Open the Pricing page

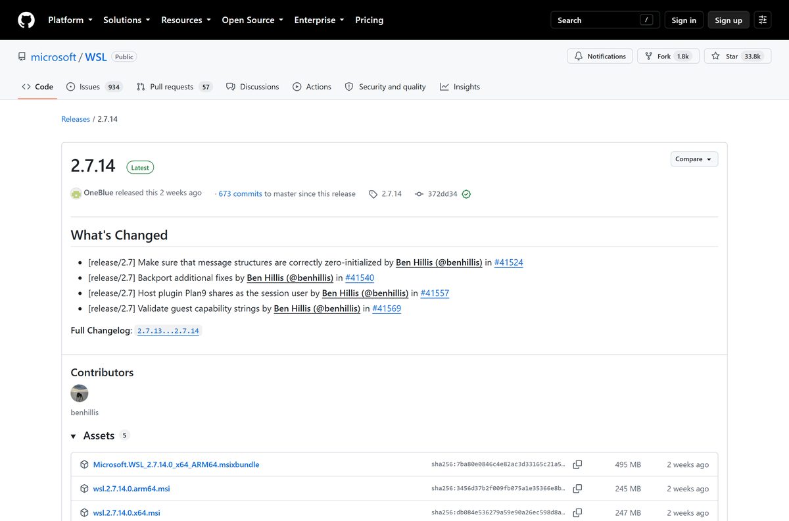[369, 20]
